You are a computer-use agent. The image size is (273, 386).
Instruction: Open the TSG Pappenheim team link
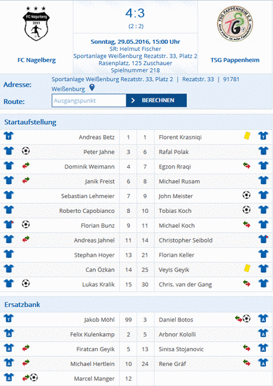[x=235, y=60]
